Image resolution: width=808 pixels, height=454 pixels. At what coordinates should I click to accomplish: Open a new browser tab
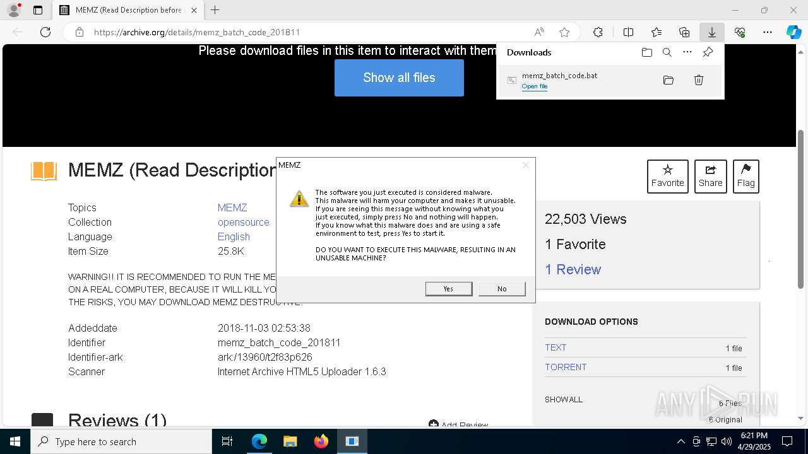(215, 10)
